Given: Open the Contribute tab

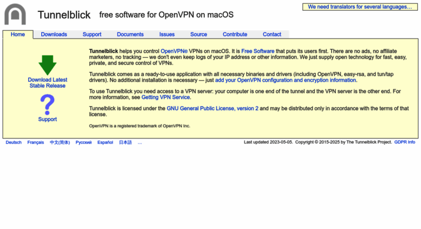Looking at the screenshot, I should [235, 34].
